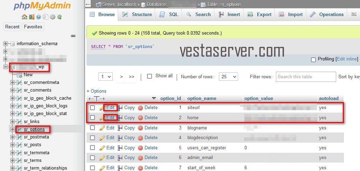Expand the sr_links table node
The image size is (360, 171).
13,121
